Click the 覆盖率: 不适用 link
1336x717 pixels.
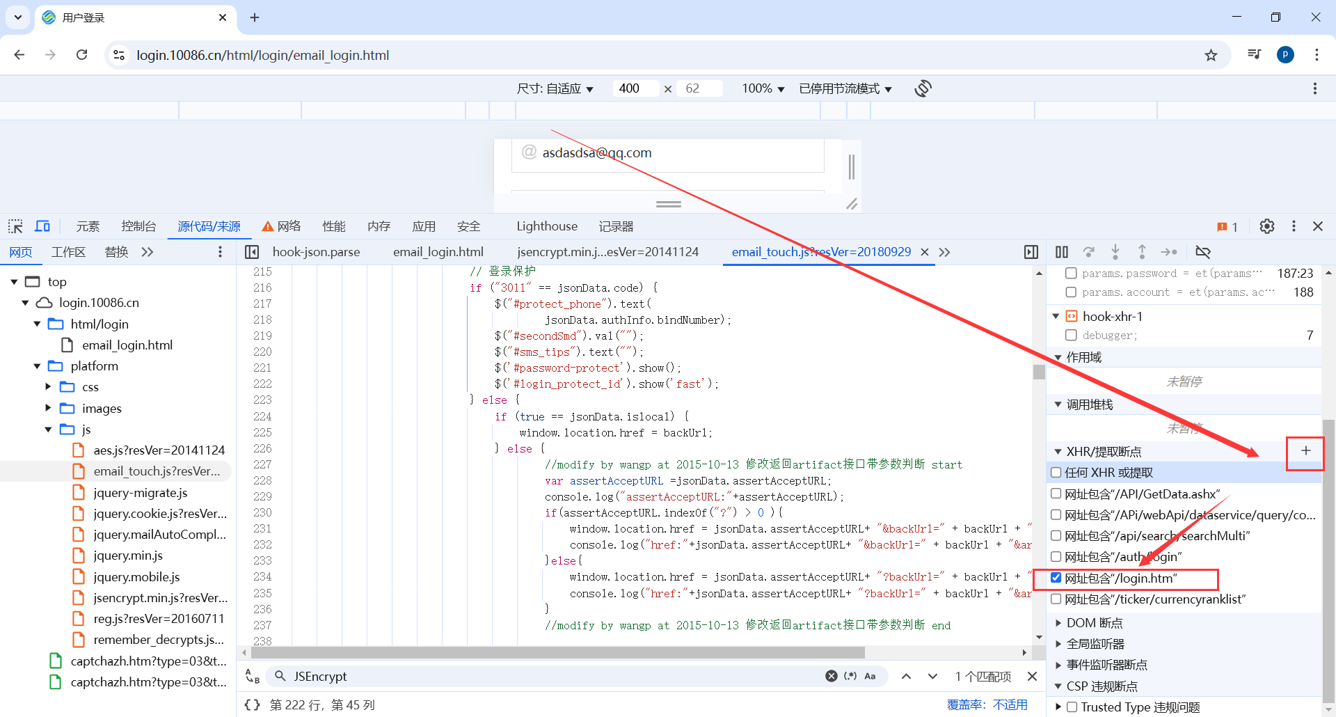pyautogui.click(x=987, y=705)
